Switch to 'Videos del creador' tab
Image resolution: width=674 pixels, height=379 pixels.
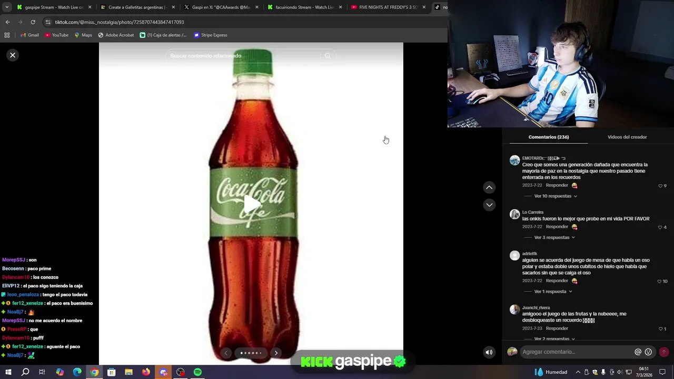coord(627,137)
